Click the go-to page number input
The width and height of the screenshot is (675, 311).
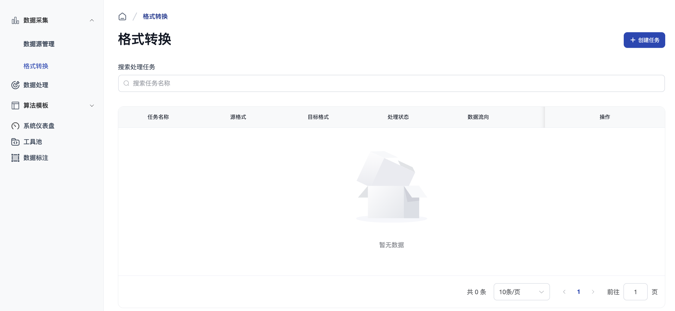tap(635, 292)
